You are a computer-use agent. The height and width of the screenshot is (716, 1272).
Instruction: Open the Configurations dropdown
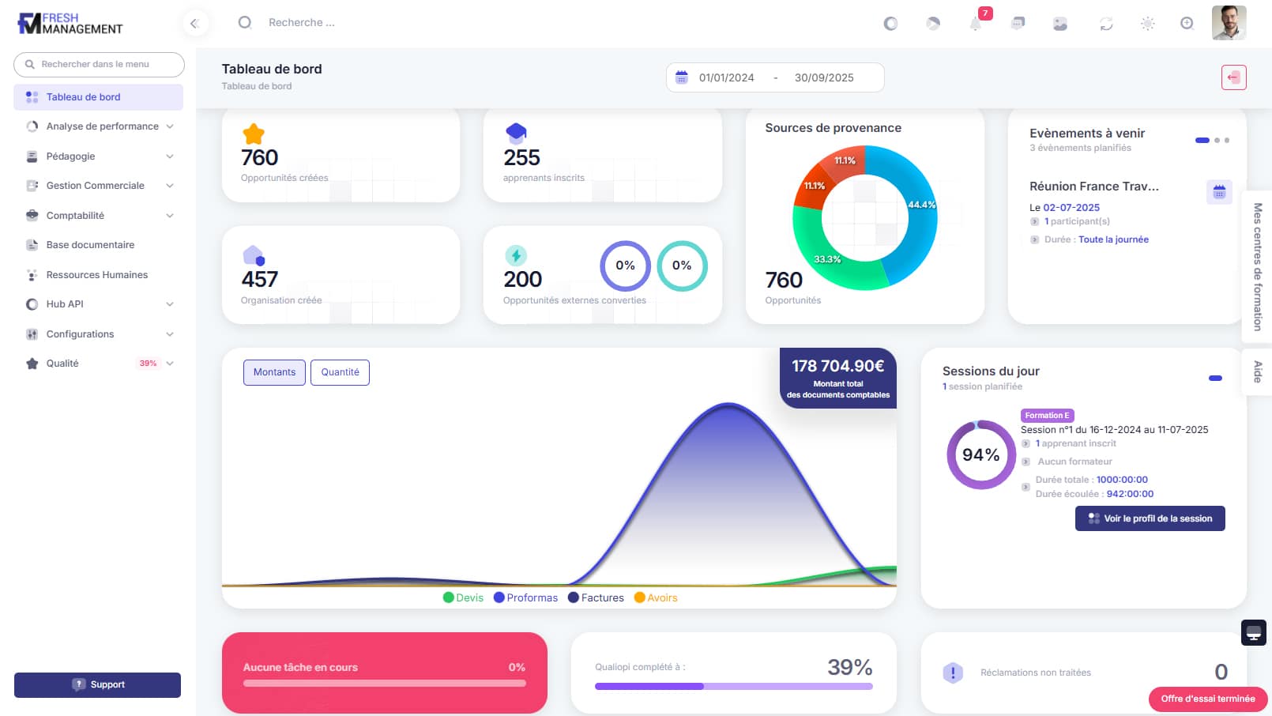point(80,334)
